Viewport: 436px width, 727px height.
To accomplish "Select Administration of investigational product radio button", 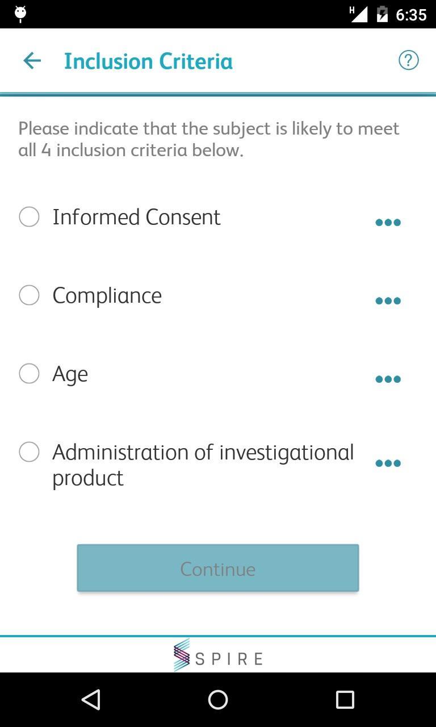I will click(29, 452).
